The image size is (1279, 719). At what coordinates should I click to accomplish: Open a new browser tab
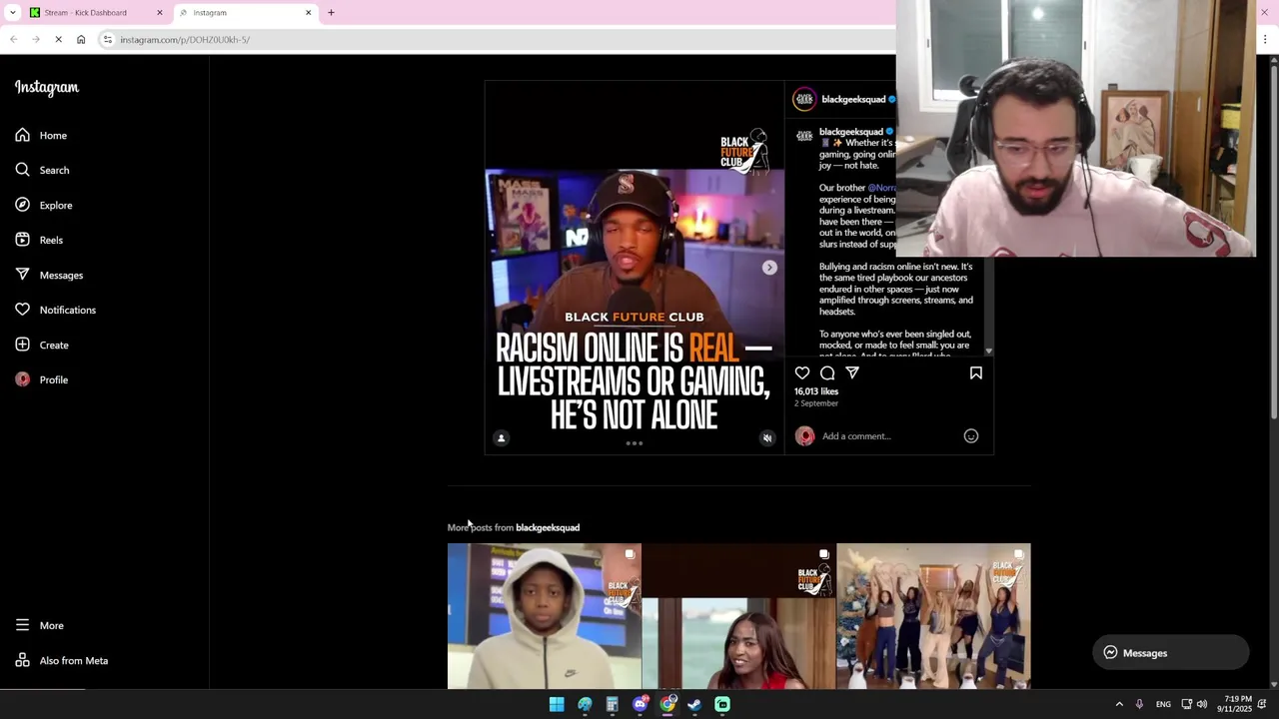click(331, 13)
